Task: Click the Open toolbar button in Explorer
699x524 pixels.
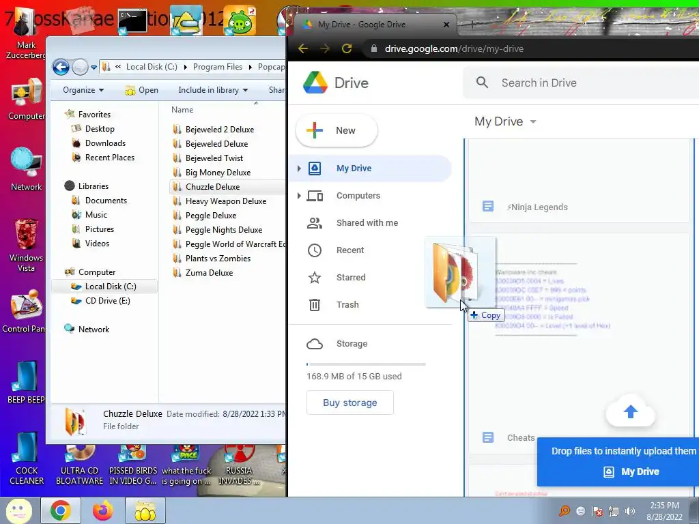Action: pos(142,90)
